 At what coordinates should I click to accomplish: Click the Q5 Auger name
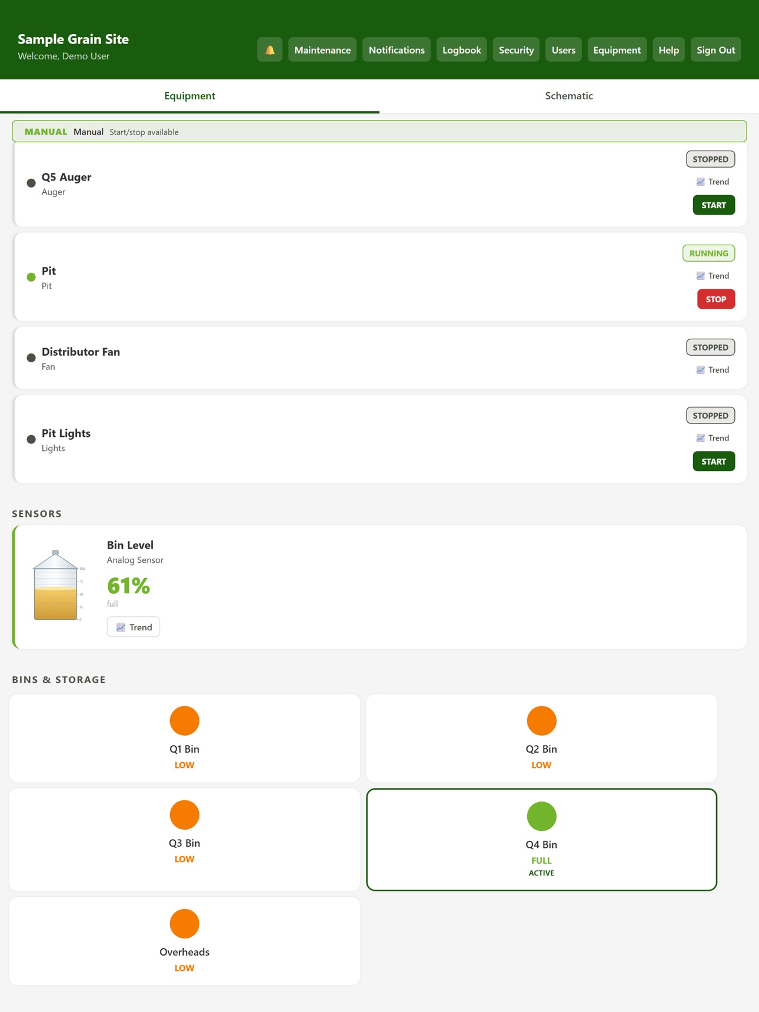coord(66,177)
